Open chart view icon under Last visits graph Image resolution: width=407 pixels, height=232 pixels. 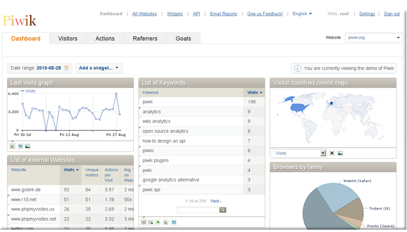[x=12, y=146]
